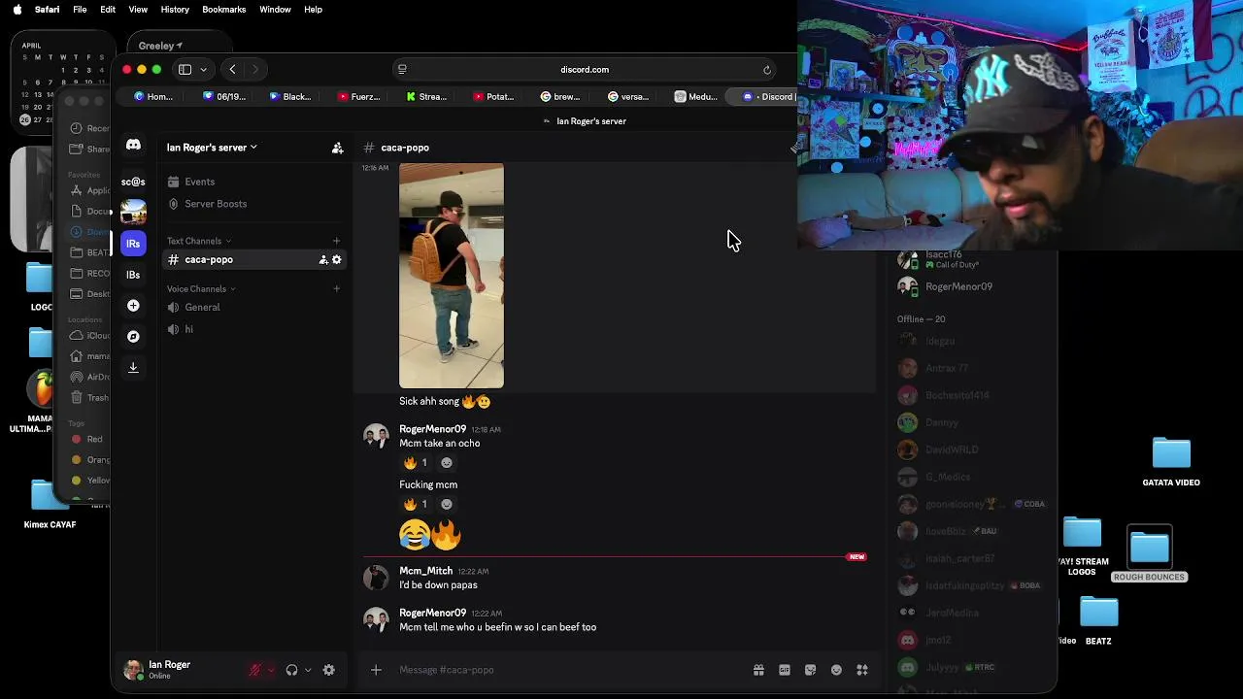Create channel in Text Channels plus

coord(337,241)
